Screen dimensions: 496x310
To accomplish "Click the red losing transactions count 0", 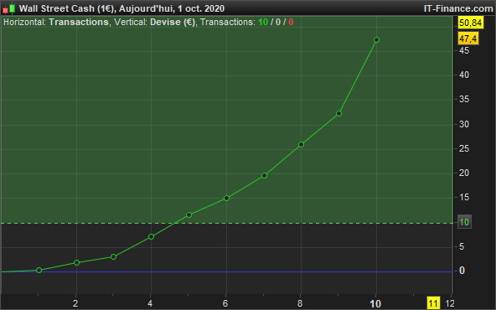I will click(291, 22).
